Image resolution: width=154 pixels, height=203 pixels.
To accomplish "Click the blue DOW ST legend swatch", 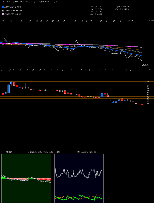I will (3, 7).
